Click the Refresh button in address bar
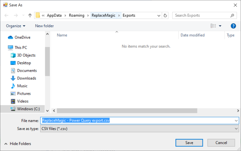The width and height of the screenshot is (241, 151). pyautogui.click(x=165, y=15)
